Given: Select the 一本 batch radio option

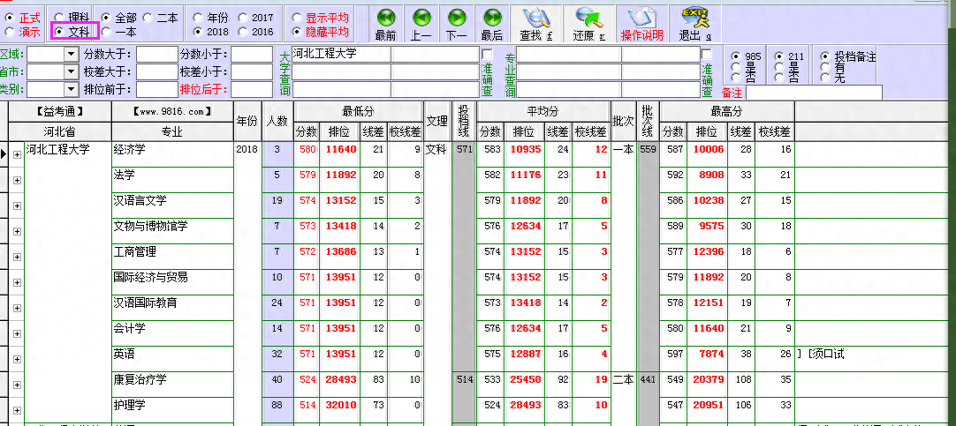Looking at the screenshot, I should (106, 32).
